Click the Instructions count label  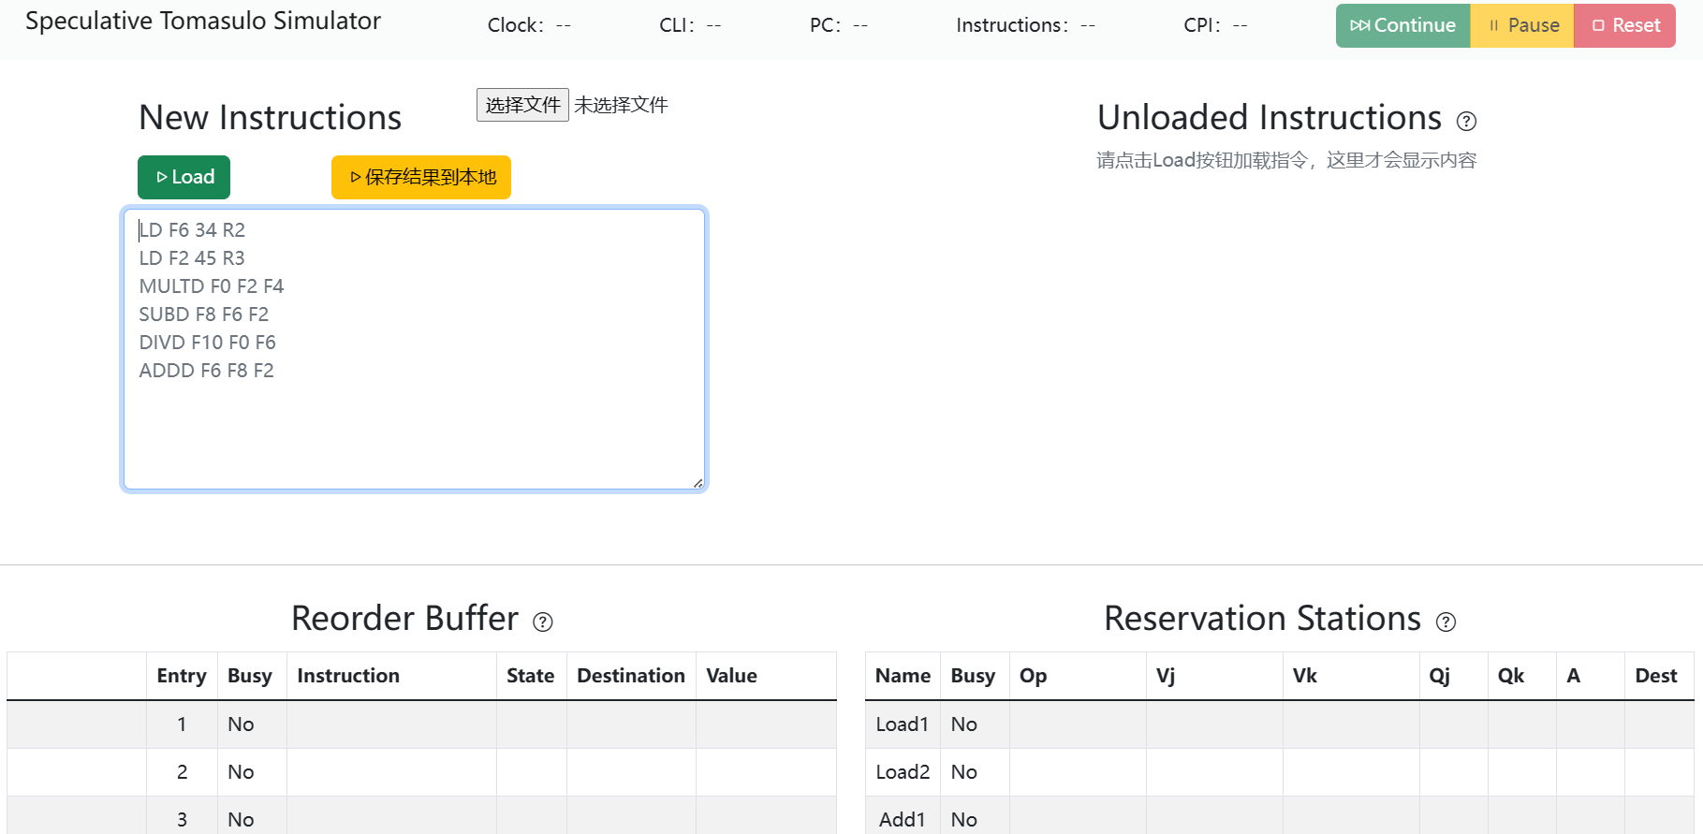pos(1025,25)
